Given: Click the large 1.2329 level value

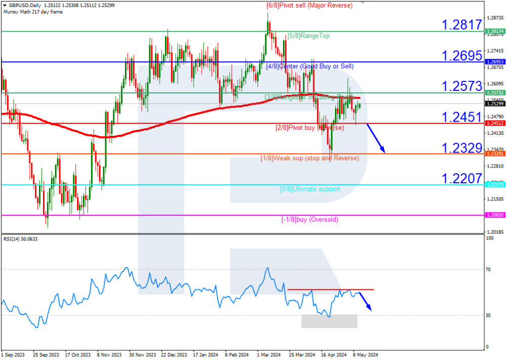Looking at the screenshot, I should point(461,148).
